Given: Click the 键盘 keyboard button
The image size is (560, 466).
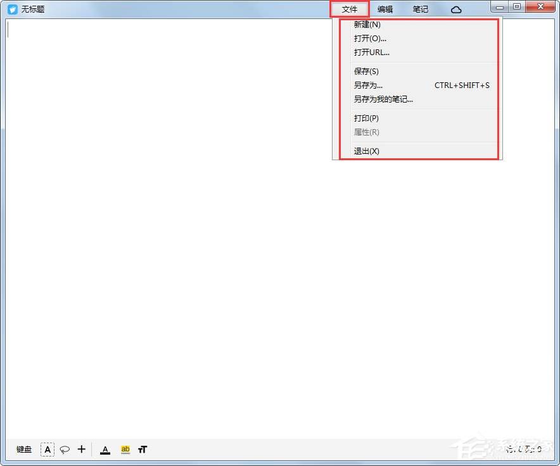Looking at the screenshot, I should [24, 450].
